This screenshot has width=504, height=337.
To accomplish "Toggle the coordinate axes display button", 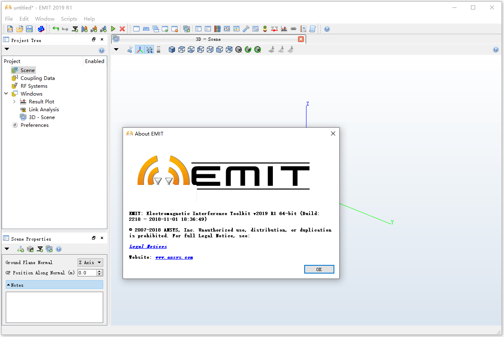I will 140,49.
